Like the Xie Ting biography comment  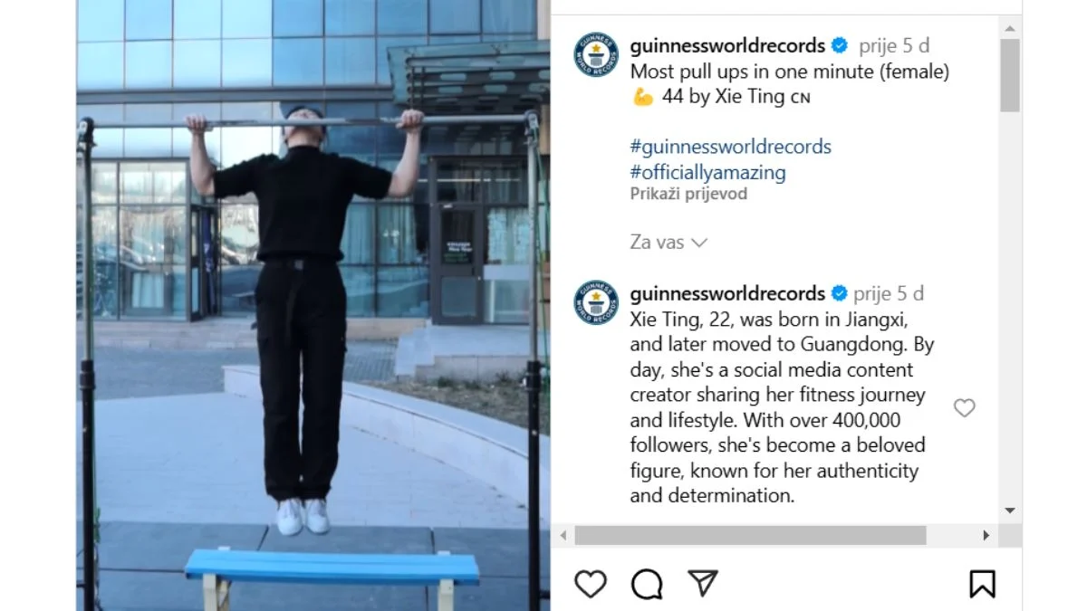point(965,408)
